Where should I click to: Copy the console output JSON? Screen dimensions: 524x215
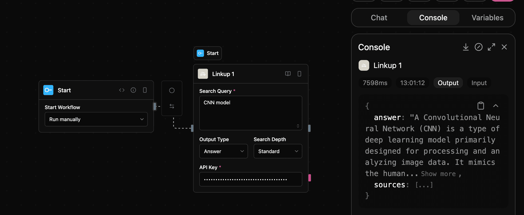tap(481, 106)
